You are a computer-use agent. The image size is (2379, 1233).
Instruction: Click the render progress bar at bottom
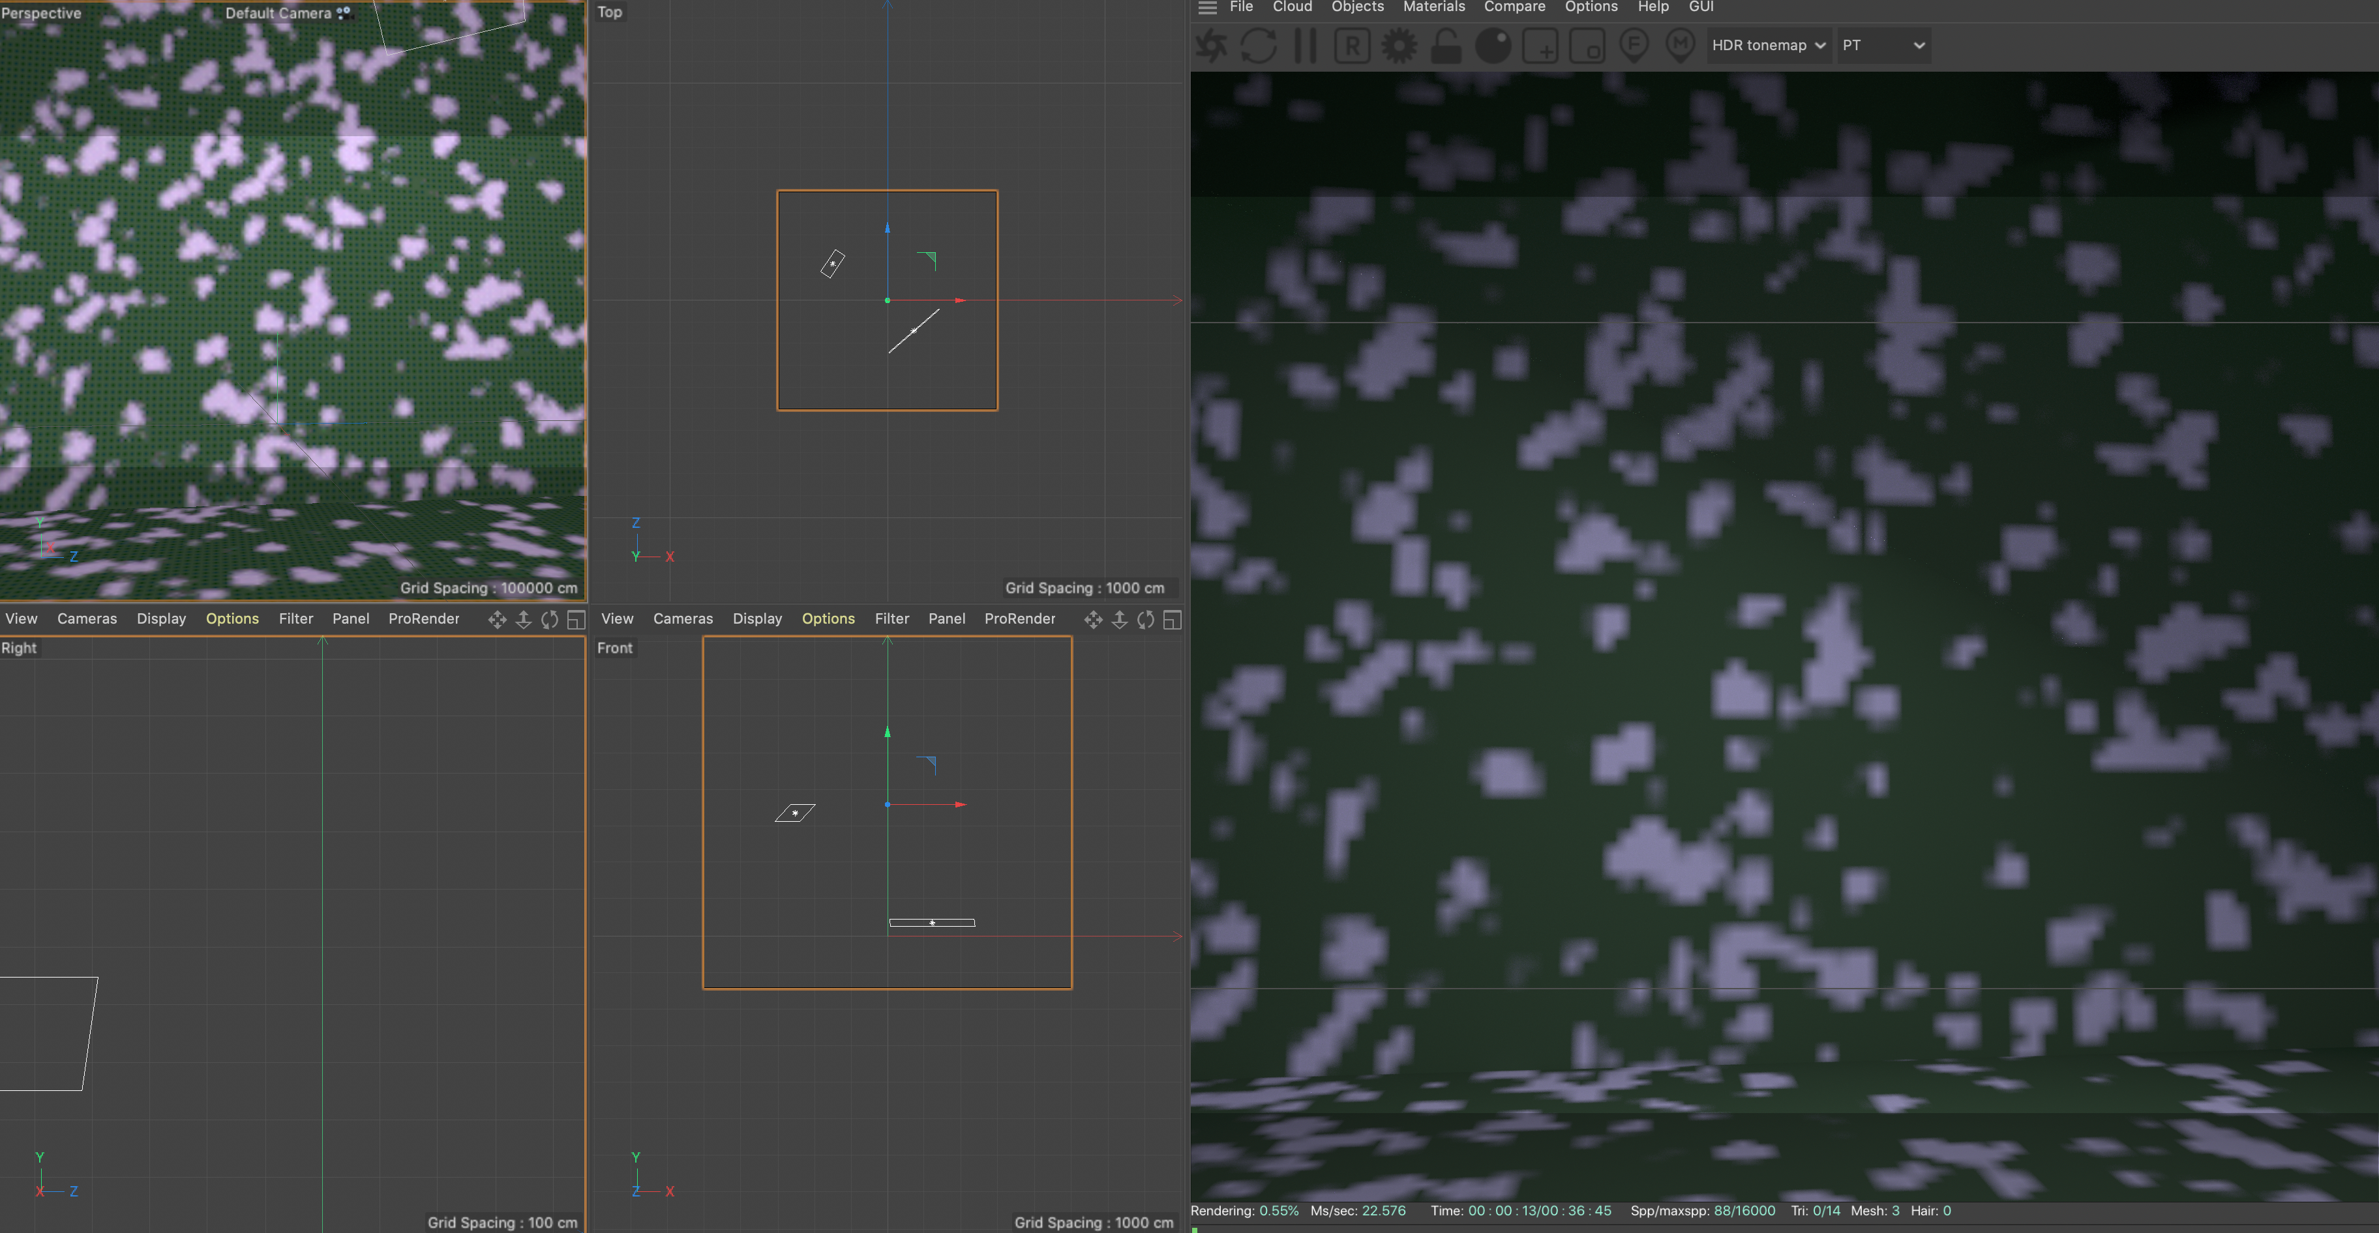click(1782, 1228)
